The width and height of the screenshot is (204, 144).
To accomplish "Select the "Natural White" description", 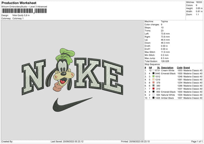I will (168, 95).
